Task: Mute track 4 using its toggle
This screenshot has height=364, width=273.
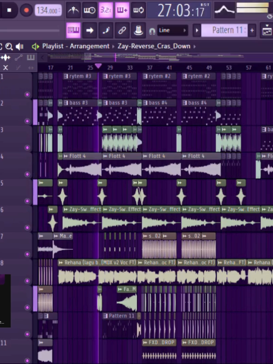Action: point(28,174)
